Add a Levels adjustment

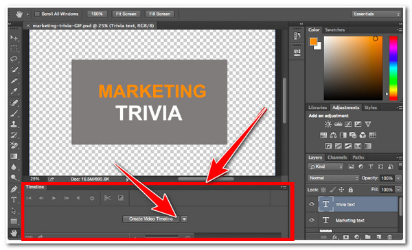338,124
